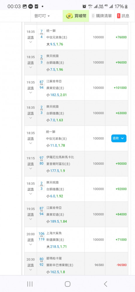Expand chevron under 20:30 碧瑪帕卡薩 row
The image size is (135, 292).
[x=31, y=270]
